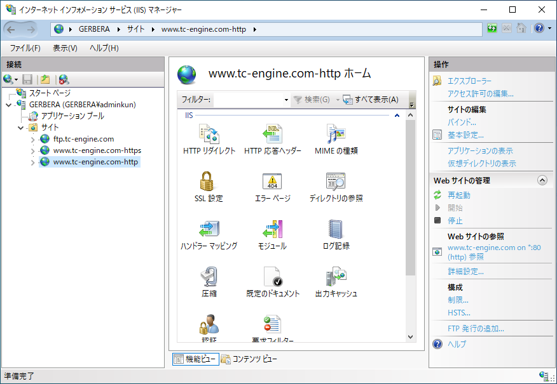Switch to コンテンツ ビュー tab
Screen dimensions: 557x384
(249, 359)
